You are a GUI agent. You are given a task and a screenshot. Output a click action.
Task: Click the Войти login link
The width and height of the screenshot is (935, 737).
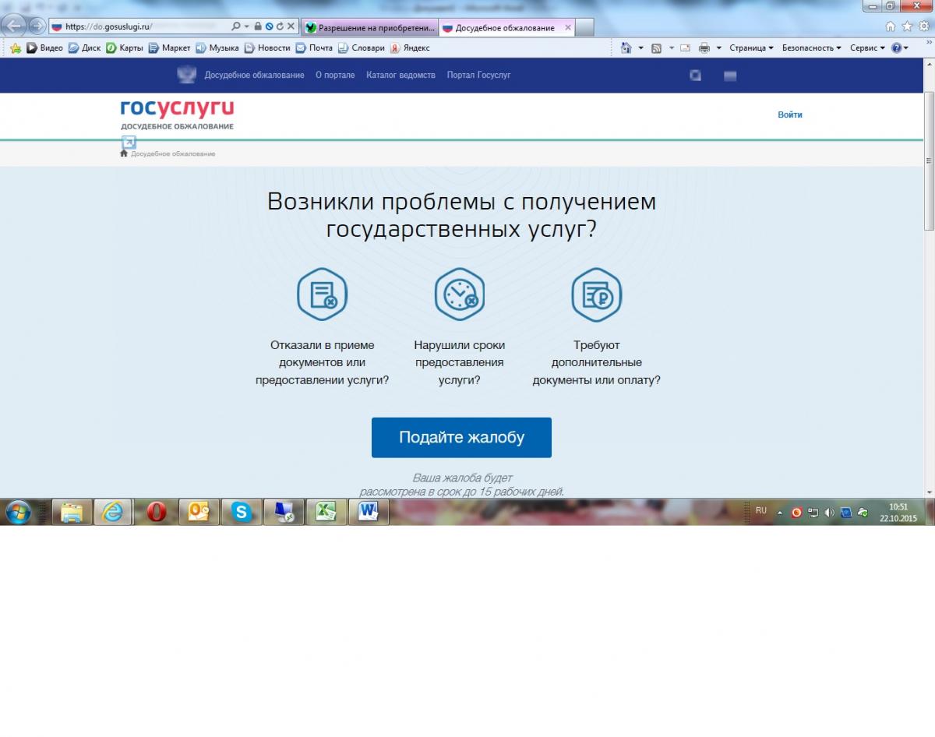789,115
